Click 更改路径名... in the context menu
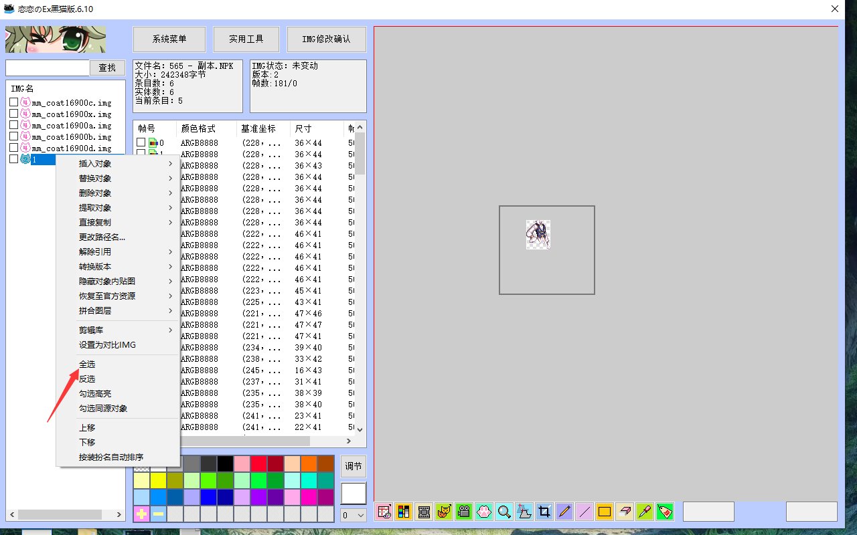Image resolution: width=857 pixels, height=535 pixels. point(102,237)
